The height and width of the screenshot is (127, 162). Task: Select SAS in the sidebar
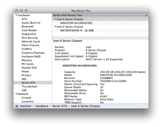tap(24, 79)
